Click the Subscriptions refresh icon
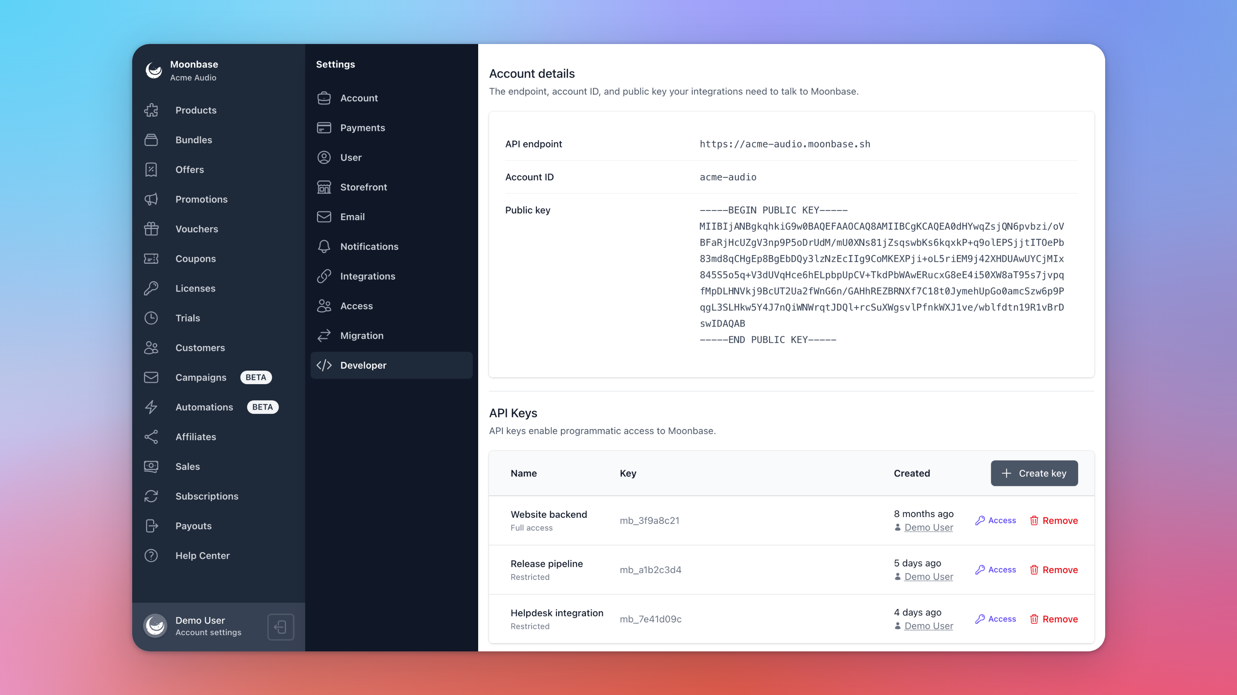The image size is (1237, 695). pyautogui.click(x=151, y=497)
